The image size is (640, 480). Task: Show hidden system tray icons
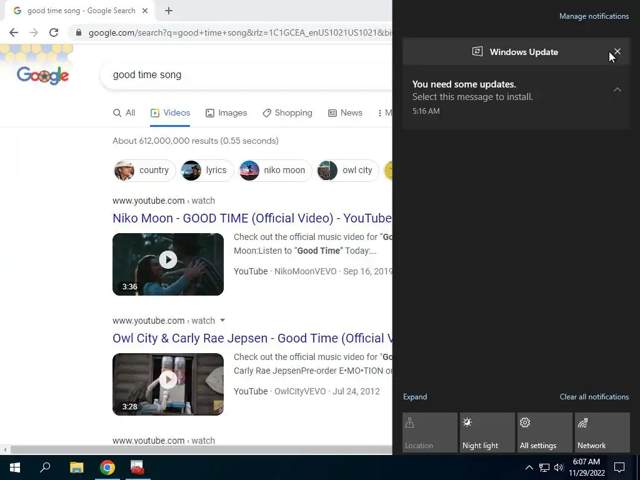pos(529,467)
